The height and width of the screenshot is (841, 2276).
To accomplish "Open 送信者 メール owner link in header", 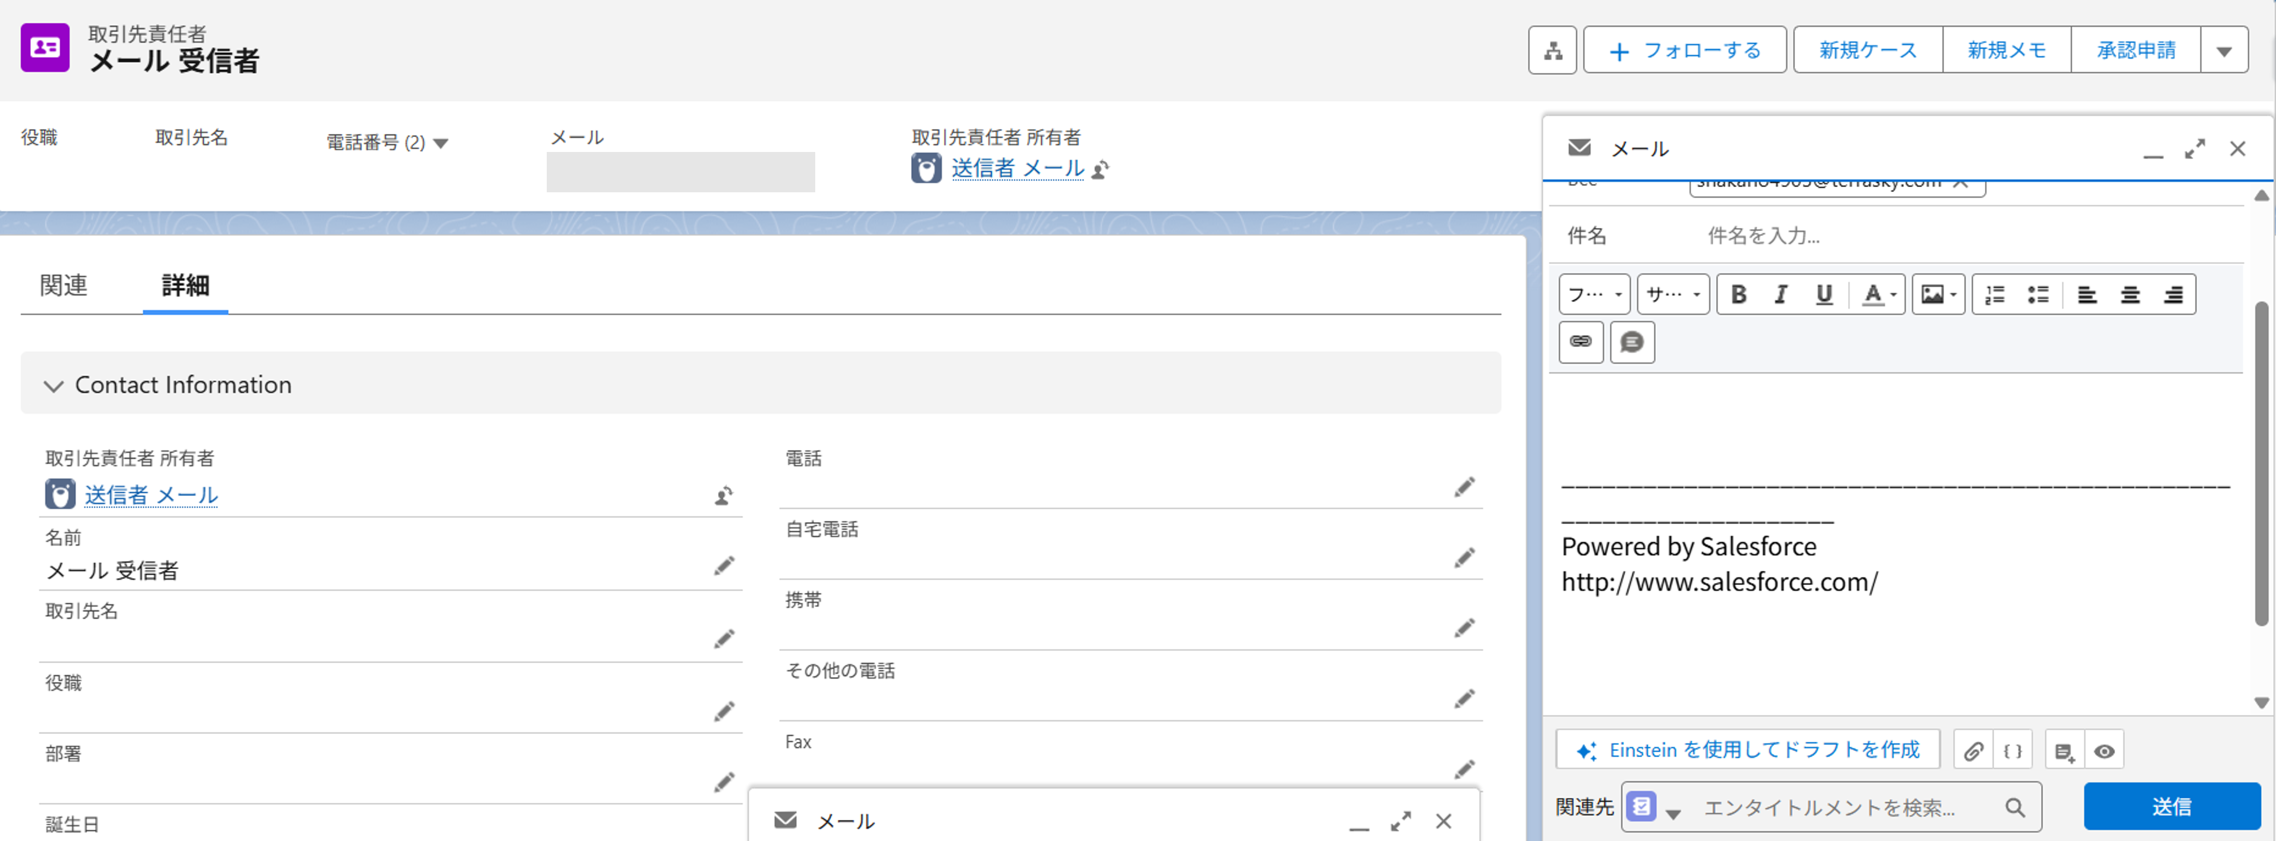I will point(1017,167).
